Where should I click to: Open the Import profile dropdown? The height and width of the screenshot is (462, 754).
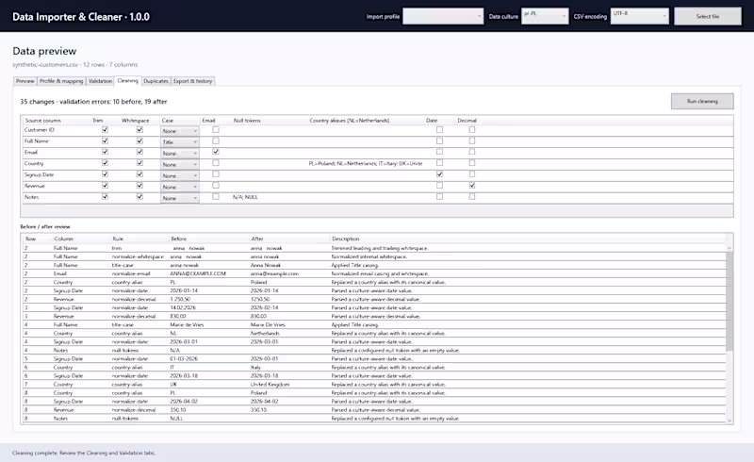[443, 16]
